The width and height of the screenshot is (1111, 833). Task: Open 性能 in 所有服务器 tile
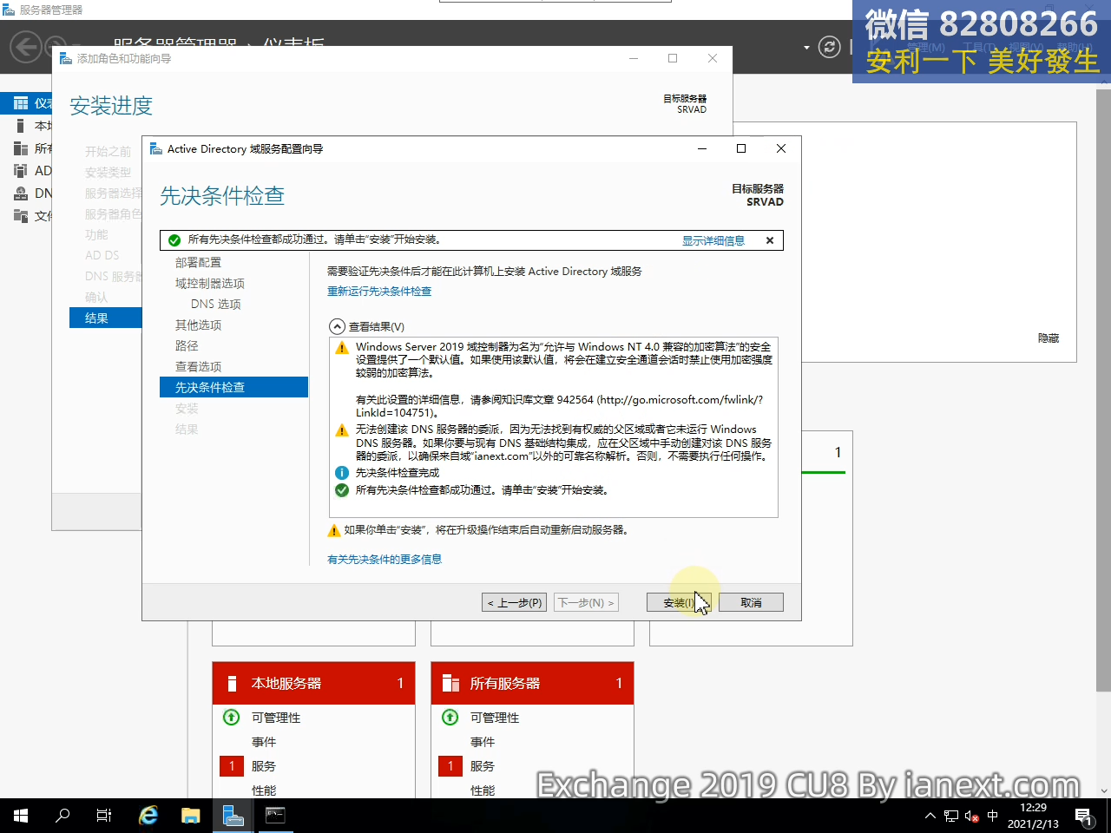point(483,790)
